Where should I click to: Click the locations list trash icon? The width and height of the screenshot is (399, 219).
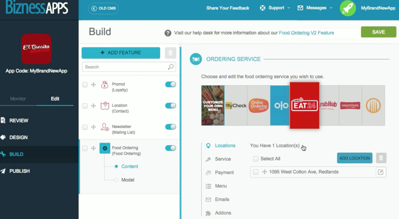pos(381,158)
